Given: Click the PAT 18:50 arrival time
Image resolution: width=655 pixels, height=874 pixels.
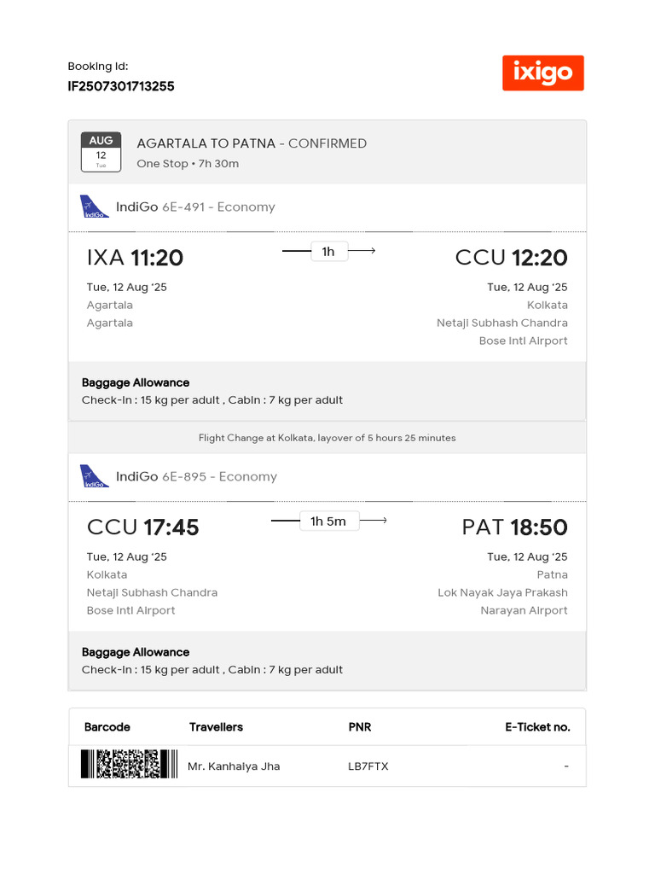Looking at the screenshot, I should [x=514, y=527].
